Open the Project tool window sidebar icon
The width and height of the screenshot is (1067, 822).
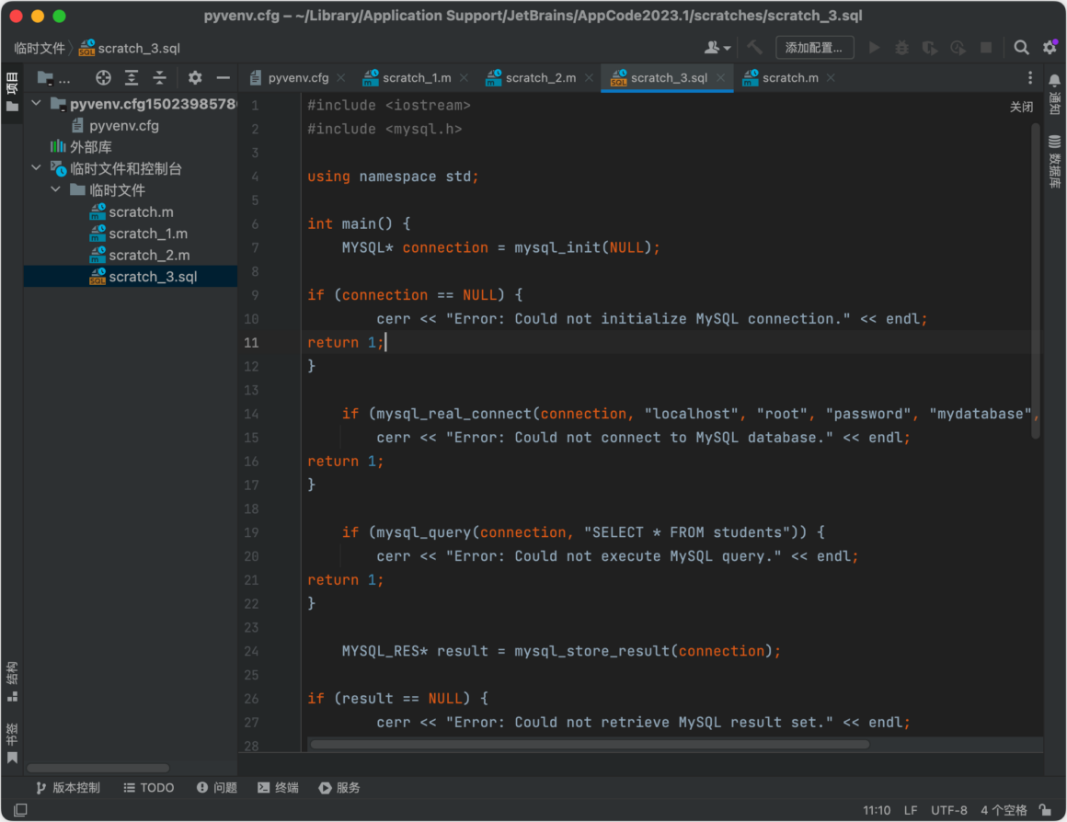click(12, 93)
